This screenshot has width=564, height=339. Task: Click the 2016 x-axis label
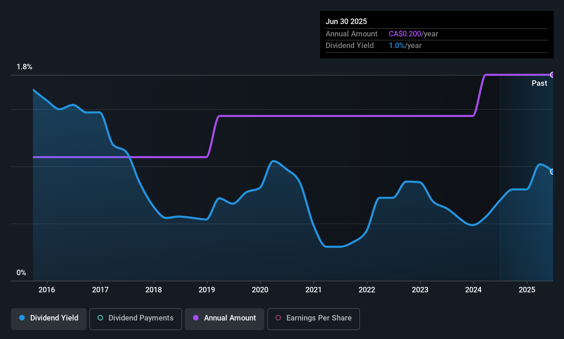pos(47,290)
